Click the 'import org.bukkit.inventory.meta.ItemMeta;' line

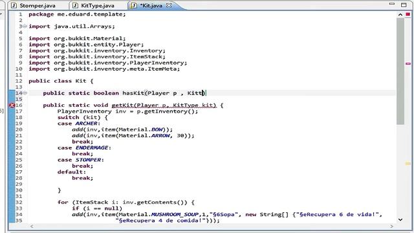[x=104, y=69]
